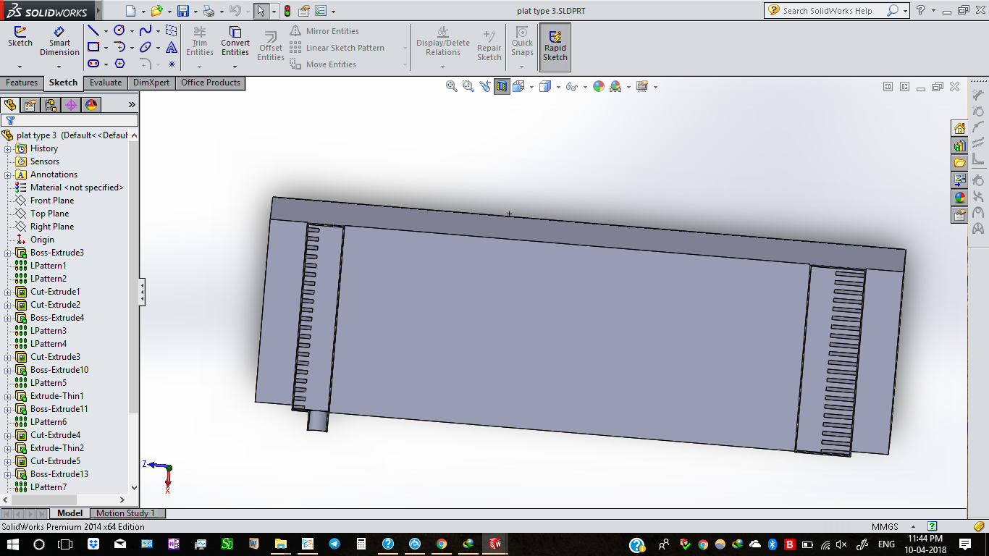Open the Office Products tab
This screenshot has width=989, height=556.
[x=211, y=83]
